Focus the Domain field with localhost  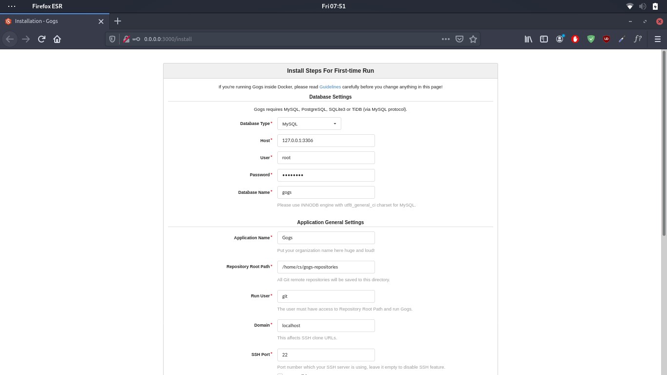[326, 326]
